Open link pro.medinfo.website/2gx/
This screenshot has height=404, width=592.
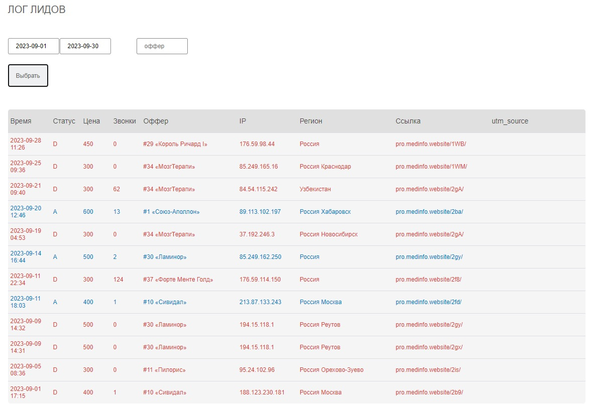[429, 347]
